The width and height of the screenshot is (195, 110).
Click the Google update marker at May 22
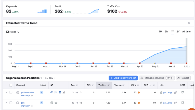click(155, 63)
